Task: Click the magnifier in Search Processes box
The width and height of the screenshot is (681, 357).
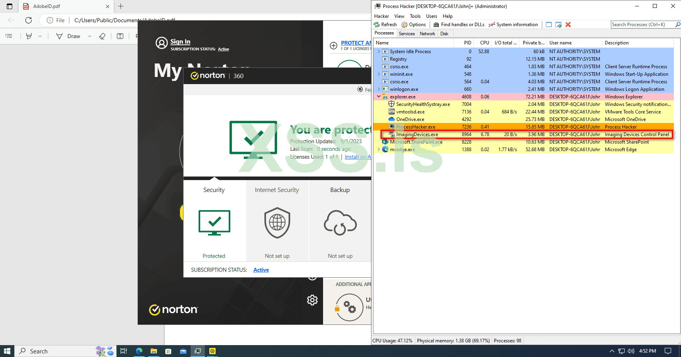Action: click(x=677, y=25)
